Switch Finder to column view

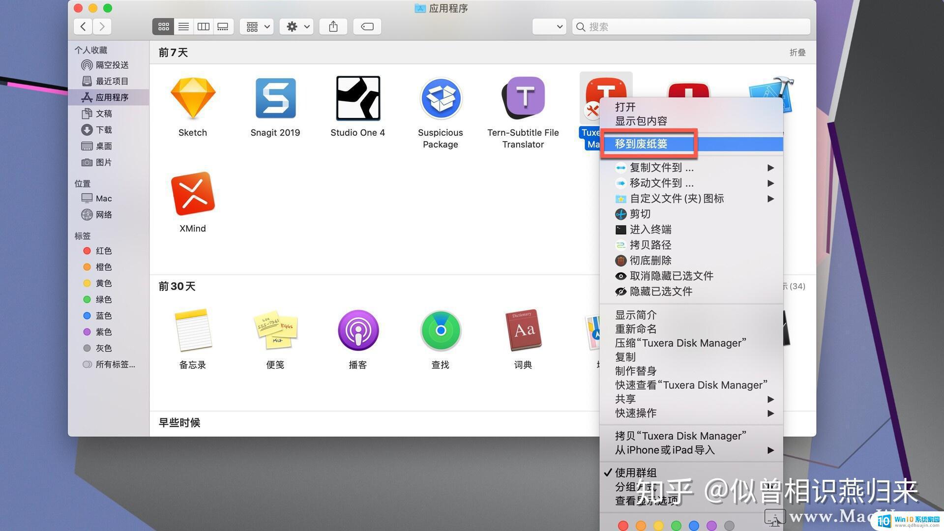pos(203,27)
